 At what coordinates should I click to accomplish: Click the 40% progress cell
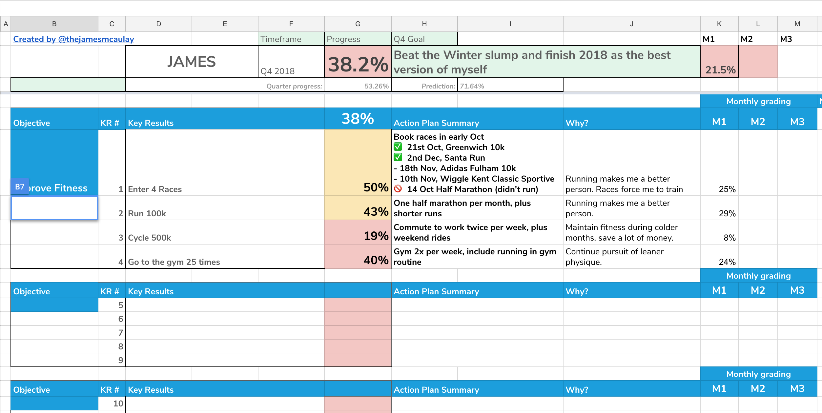[358, 256]
